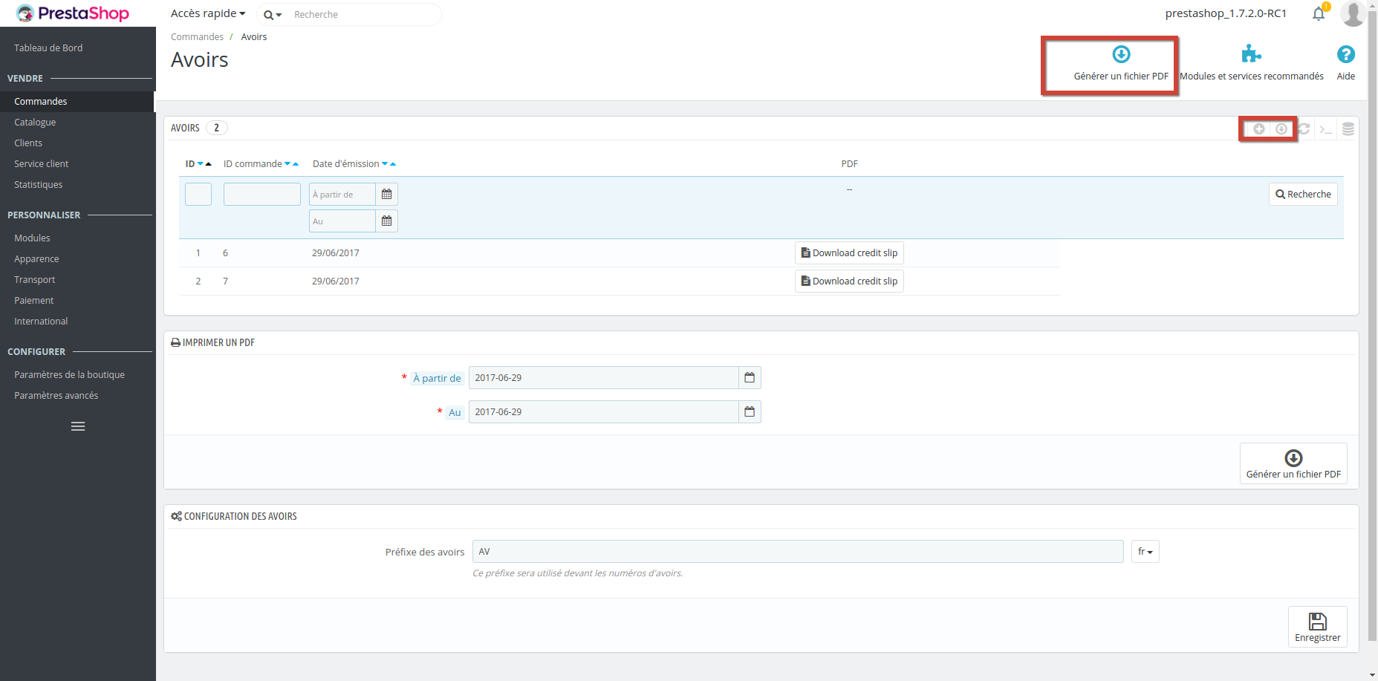Click the Recherche button
Viewport: 1378px width, 681px height.
(x=1302, y=194)
